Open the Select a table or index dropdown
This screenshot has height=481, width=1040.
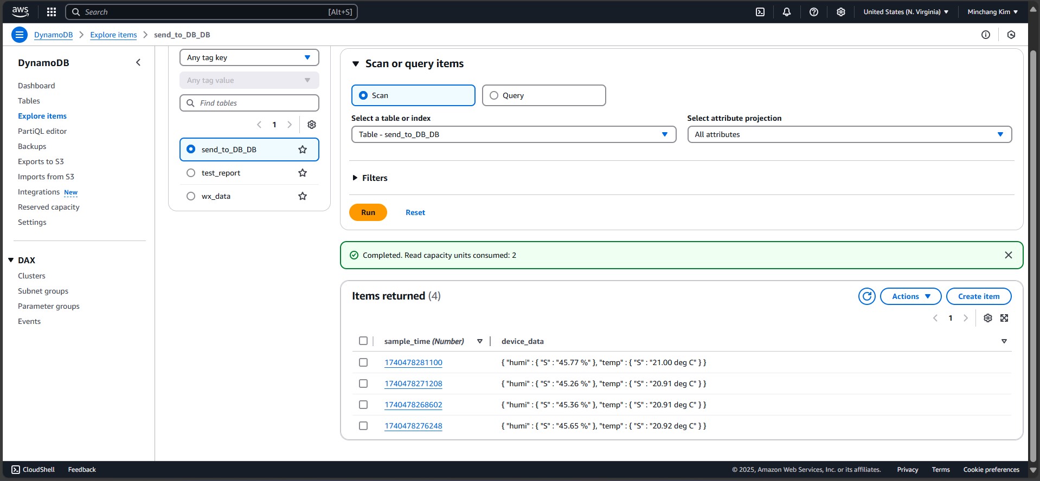(x=514, y=134)
